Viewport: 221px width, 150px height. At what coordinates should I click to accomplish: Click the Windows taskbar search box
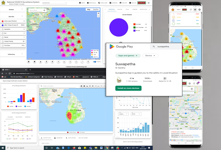pos(24,148)
